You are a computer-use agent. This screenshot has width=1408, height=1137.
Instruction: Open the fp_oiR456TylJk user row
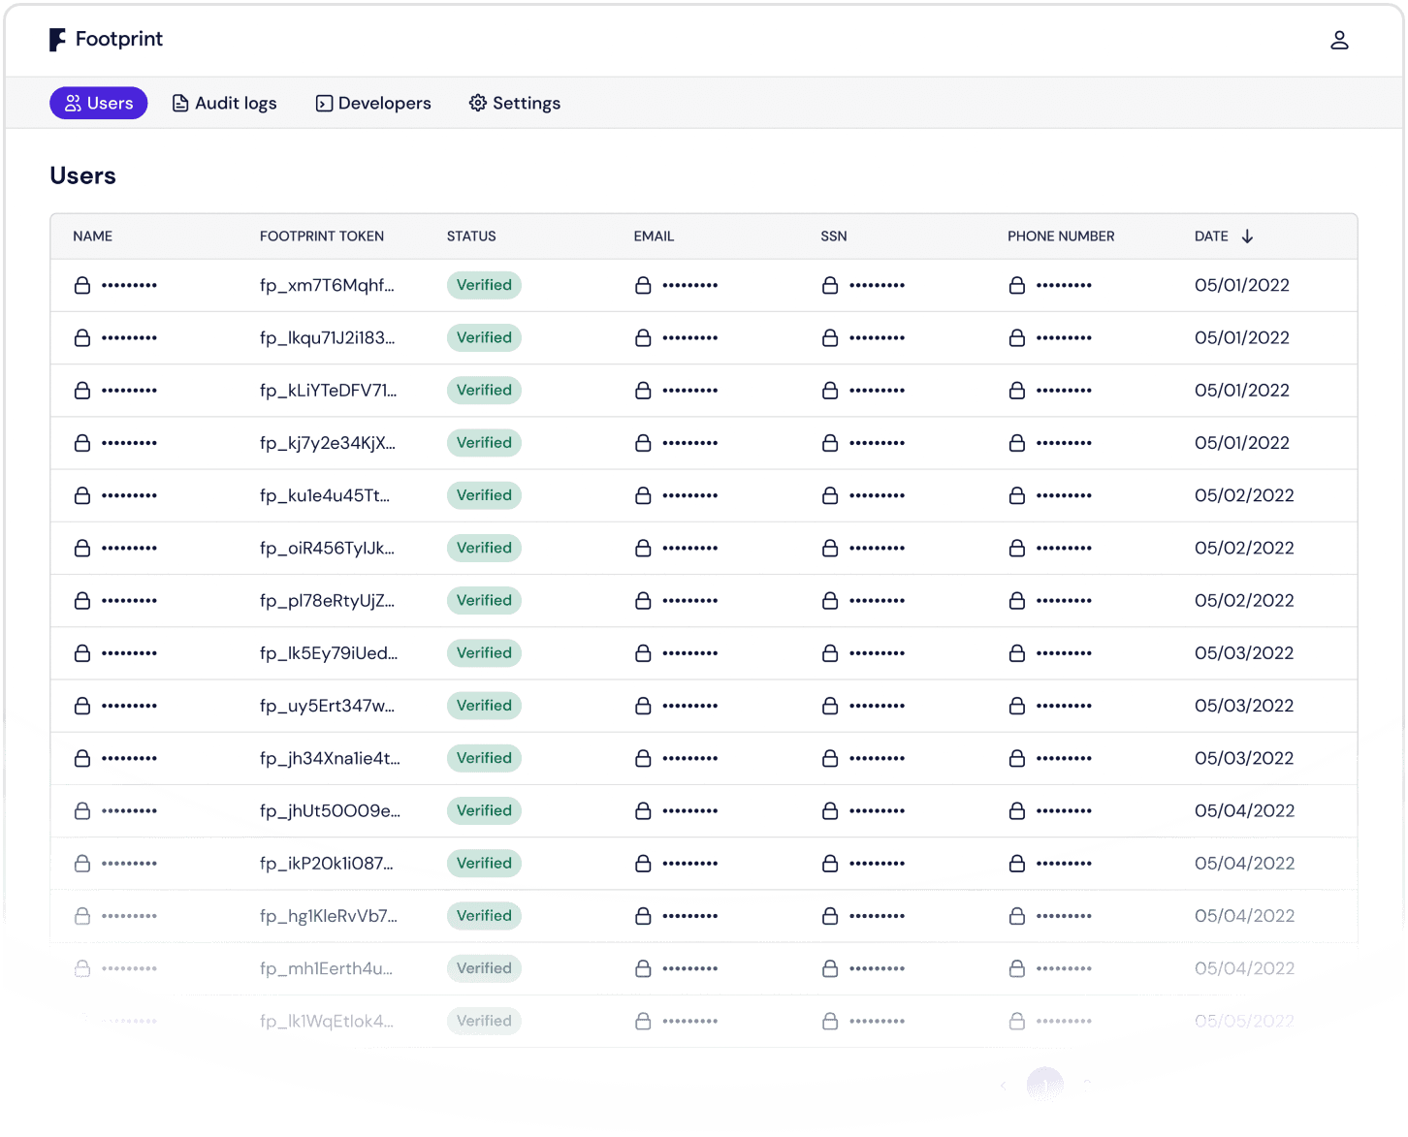(x=327, y=549)
